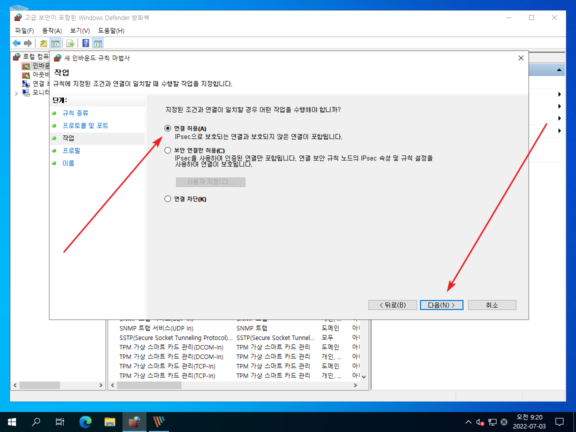The width and height of the screenshot is (576, 432).
Task: Open the Windows Start menu
Action: [12, 421]
